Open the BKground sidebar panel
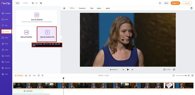The height and width of the screenshot is (95, 195). tap(6, 68)
